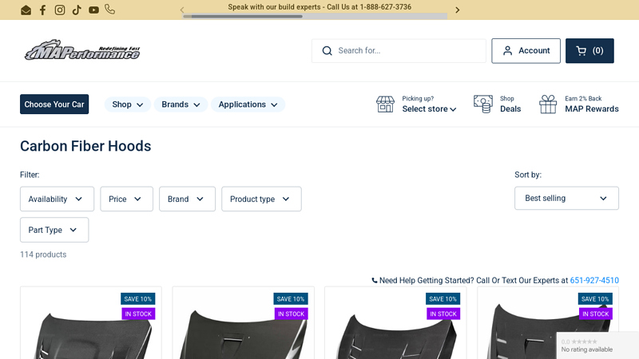The height and width of the screenshot is (359, 639).
Task: Expand the Price filter
Action: [x=126, y=199]
